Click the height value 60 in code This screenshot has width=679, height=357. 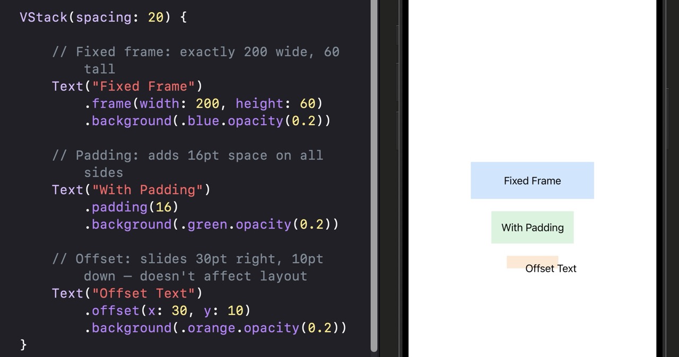307,103
